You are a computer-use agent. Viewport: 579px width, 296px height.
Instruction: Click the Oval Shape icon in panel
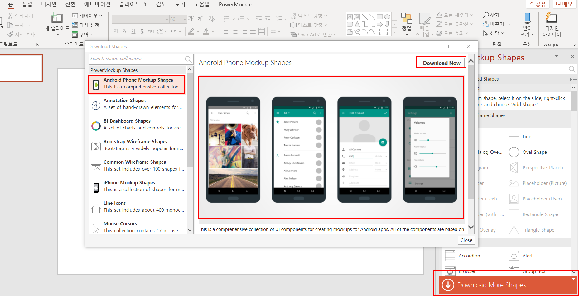[514, 152]
